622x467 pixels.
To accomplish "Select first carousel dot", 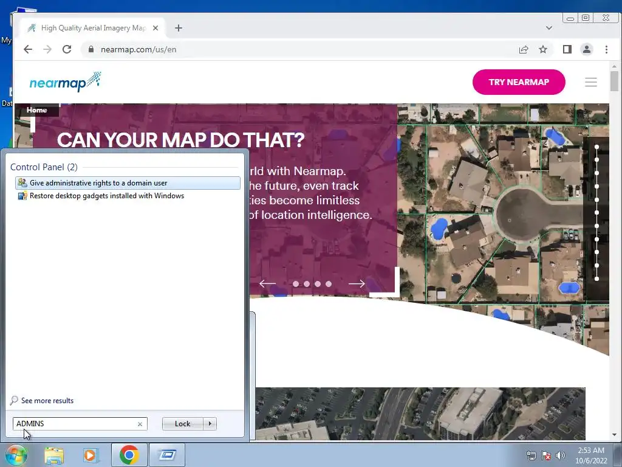I will click(296, 284).
